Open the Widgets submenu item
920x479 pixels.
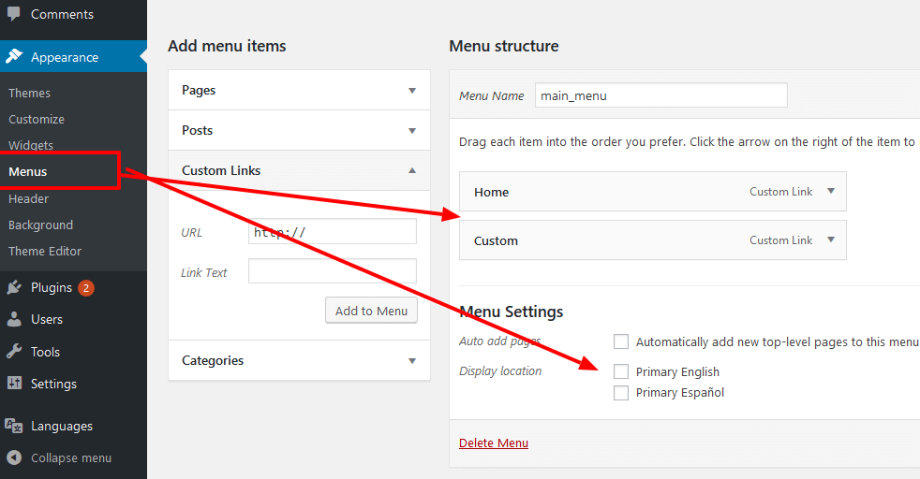click(x=31, y=145)
